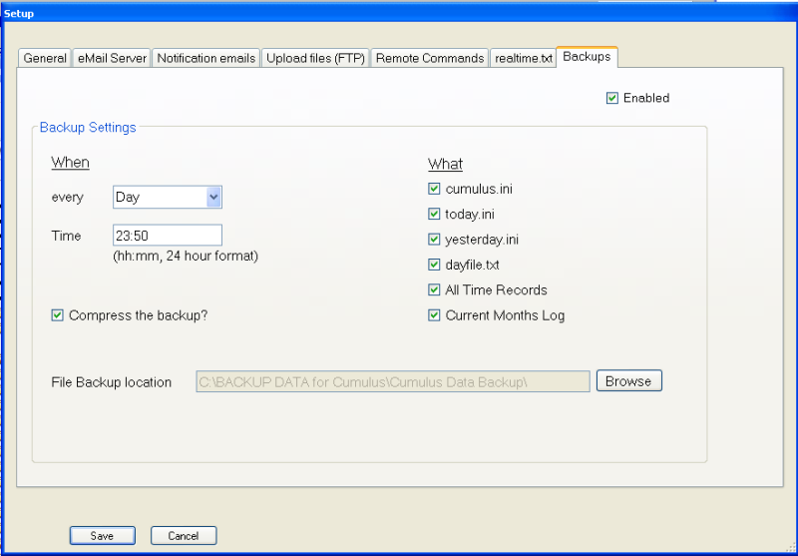Viewport: 798px width, 556px height.
Task: Open the Remote Commands tab
Action: pyautogui.click(x=430, y=58)
